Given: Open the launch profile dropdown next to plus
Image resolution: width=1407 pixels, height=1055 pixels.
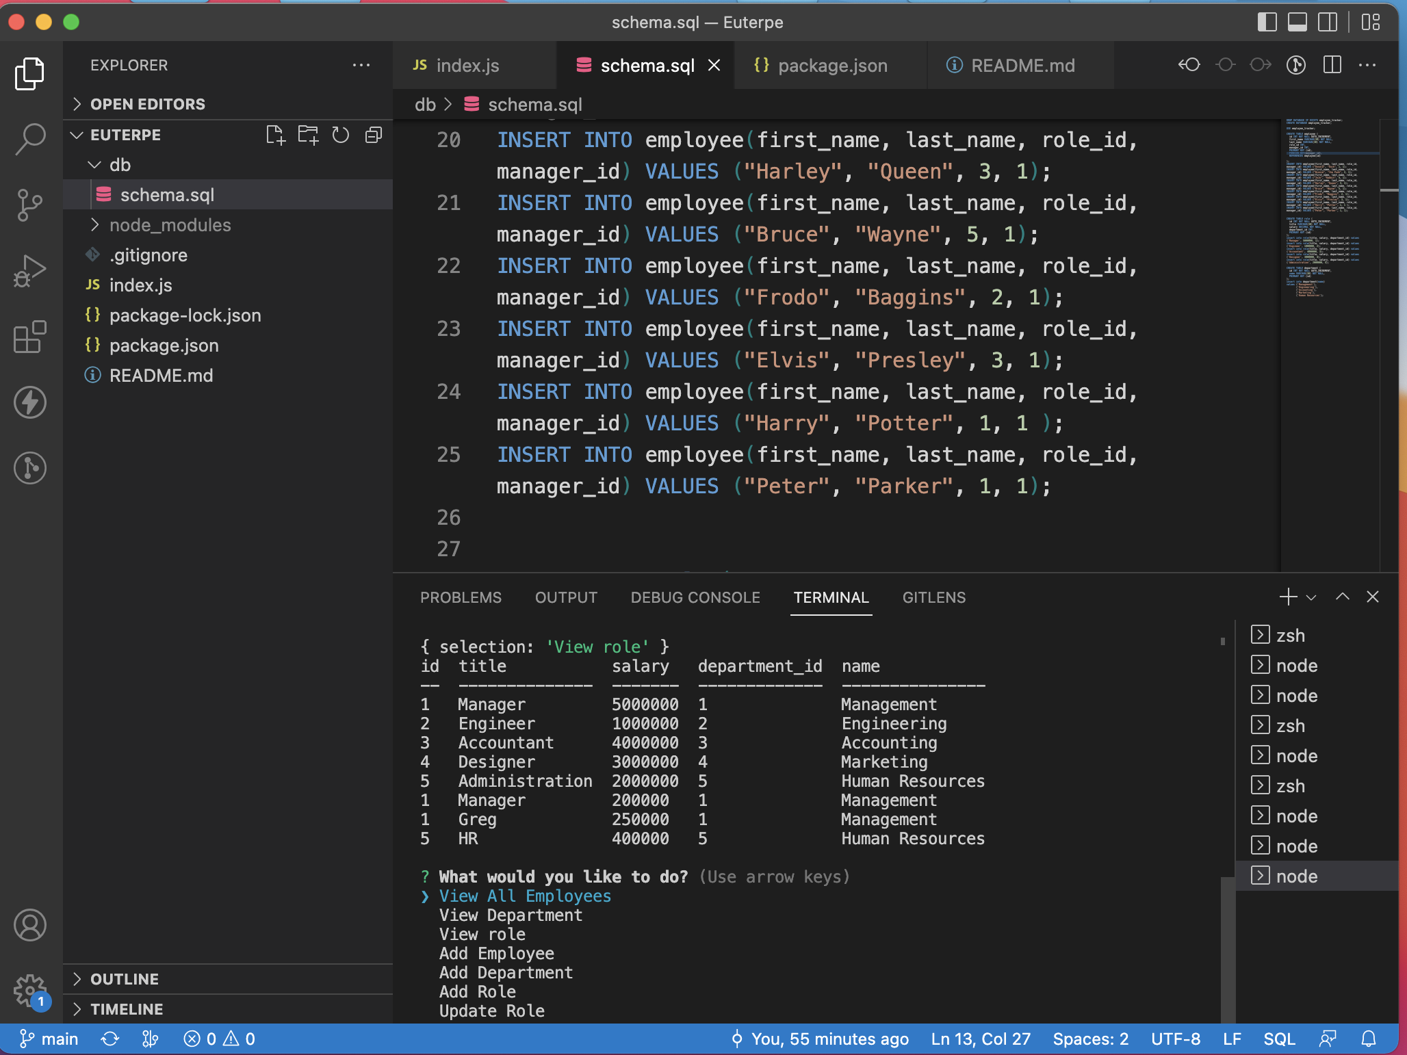Looking at the screenshot, I should pyautogui.click(x=1311, y=597).
